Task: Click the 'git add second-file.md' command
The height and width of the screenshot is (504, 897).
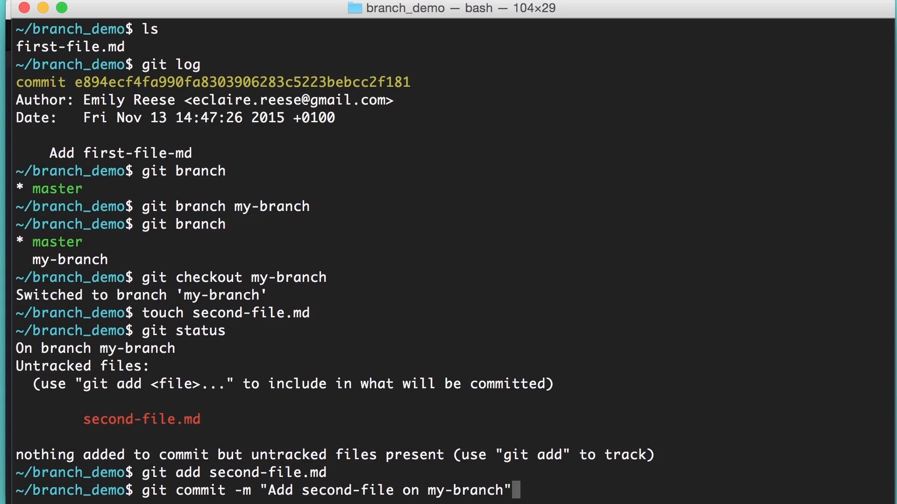Action: click(x=234, y=472)
